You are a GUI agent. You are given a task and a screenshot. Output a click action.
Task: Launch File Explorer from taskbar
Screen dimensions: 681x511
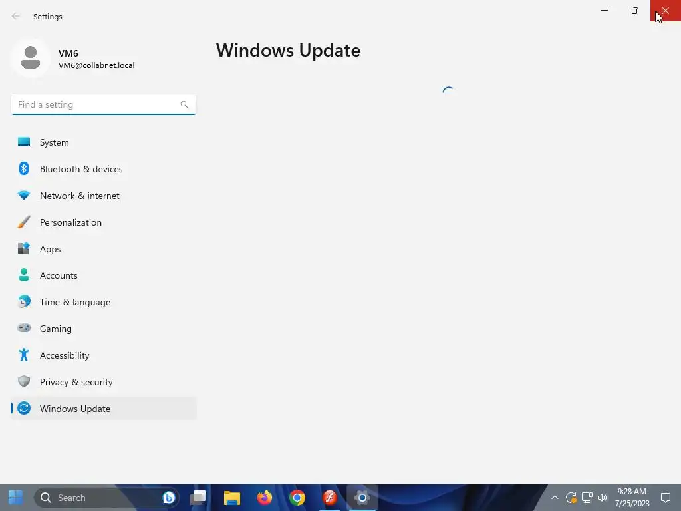[x=232, y=498]
